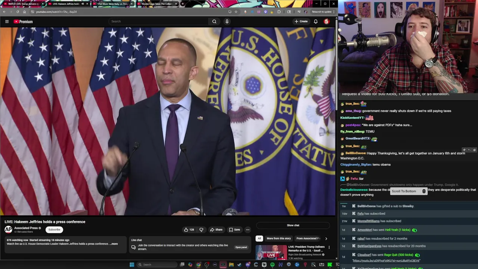Click username BeWiseOpenEyes in events list
The height and width of the screenshot is (269, 478).
tap(369, 246)
